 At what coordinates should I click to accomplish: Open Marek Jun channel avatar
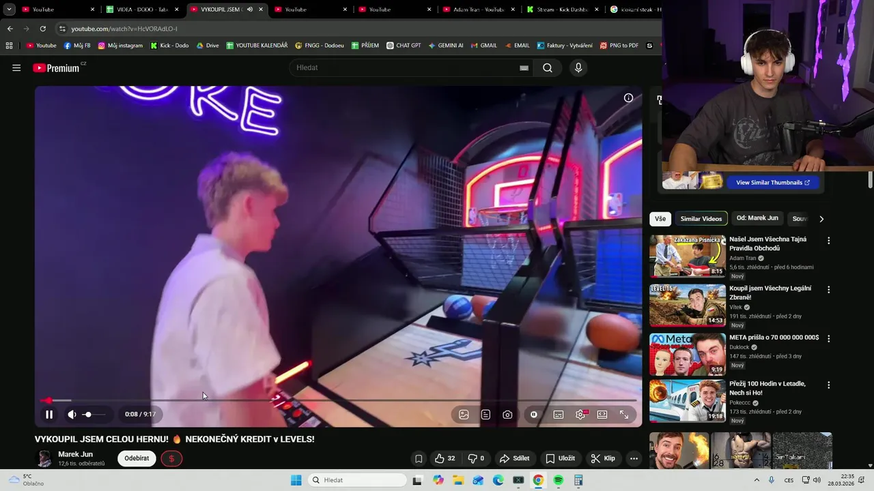pyautogui.click(x=44, y=458)
